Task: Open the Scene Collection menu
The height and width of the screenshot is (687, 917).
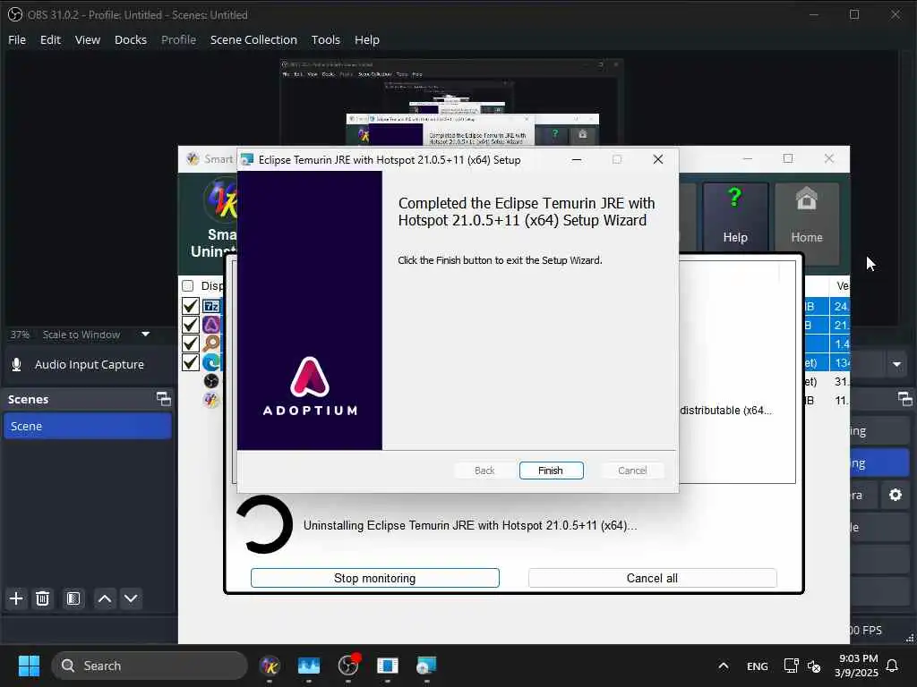Action: point(253,39)
